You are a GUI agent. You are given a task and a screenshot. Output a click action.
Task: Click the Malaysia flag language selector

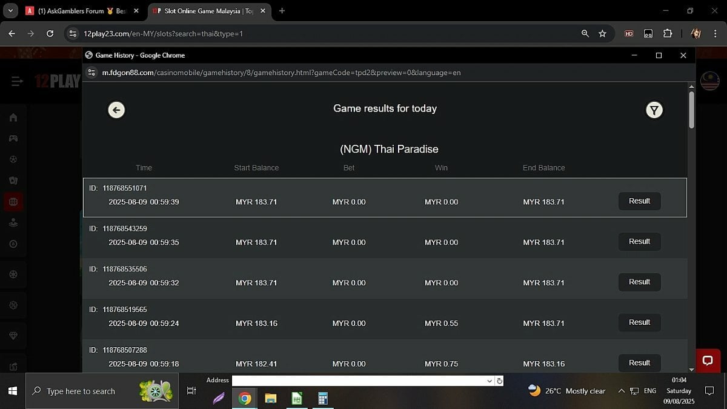pos(709,81)
